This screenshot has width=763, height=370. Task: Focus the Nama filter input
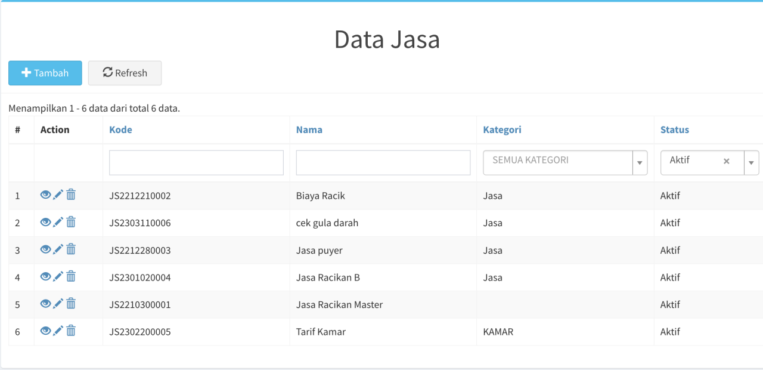(x=383, y=162)
